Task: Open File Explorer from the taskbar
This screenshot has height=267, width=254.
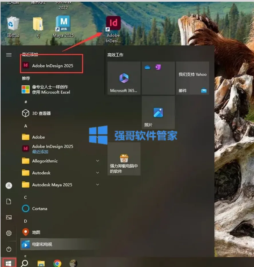Action: [41, 264]
